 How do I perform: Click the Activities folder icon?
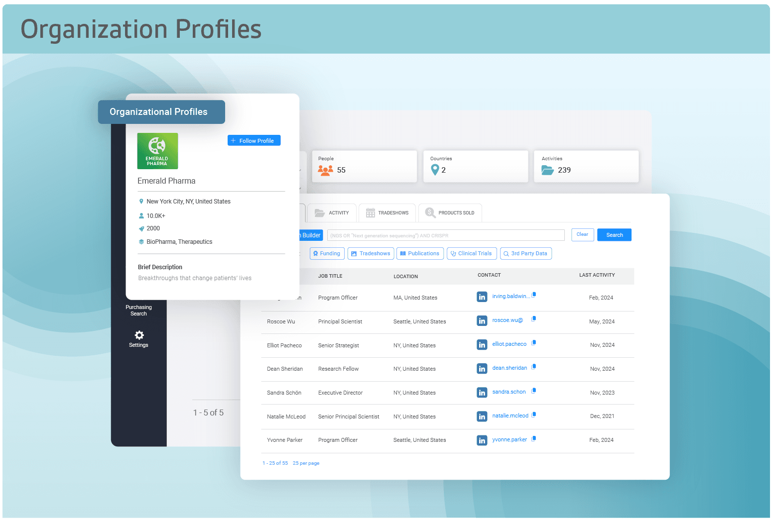point(548,170)
